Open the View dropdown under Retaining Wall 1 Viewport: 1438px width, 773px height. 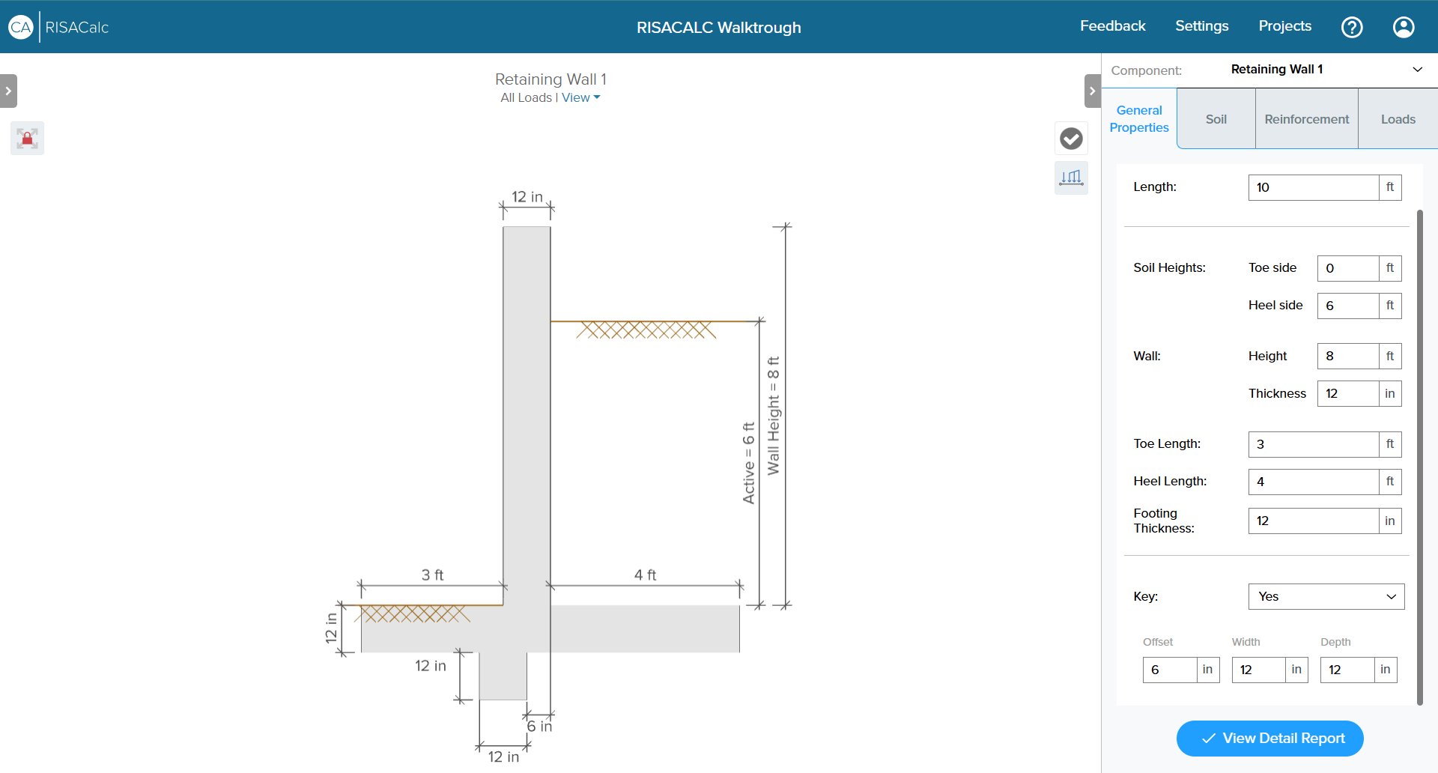pos(581,98)
